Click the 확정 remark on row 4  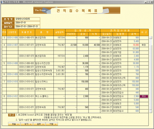click(144, 45)
